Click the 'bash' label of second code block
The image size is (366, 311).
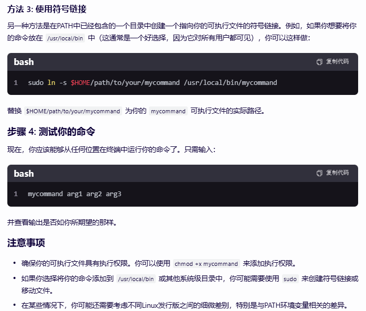click(x=24, y=174)
